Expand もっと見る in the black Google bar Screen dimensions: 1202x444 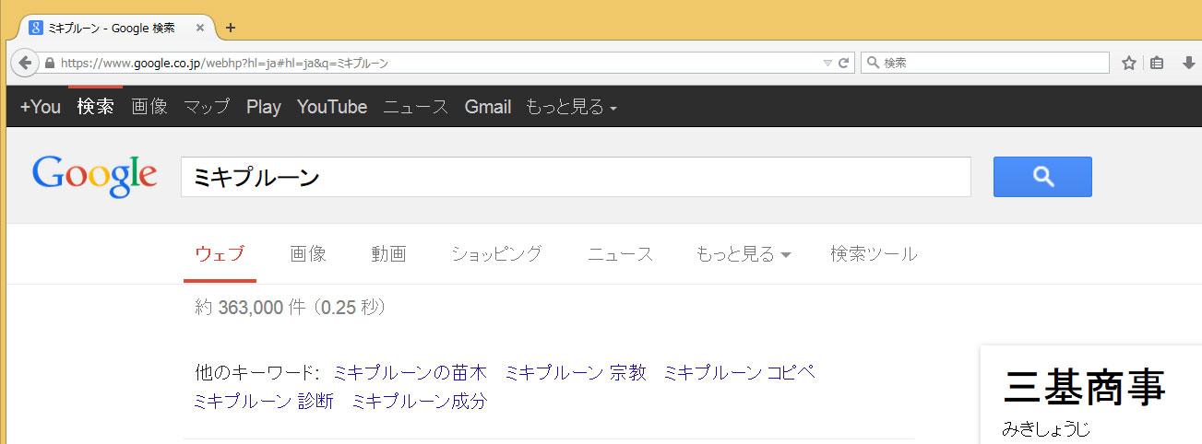click(571, 107)
